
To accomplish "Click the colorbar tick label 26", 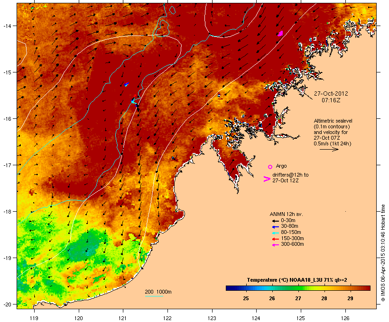I will 272,298.
